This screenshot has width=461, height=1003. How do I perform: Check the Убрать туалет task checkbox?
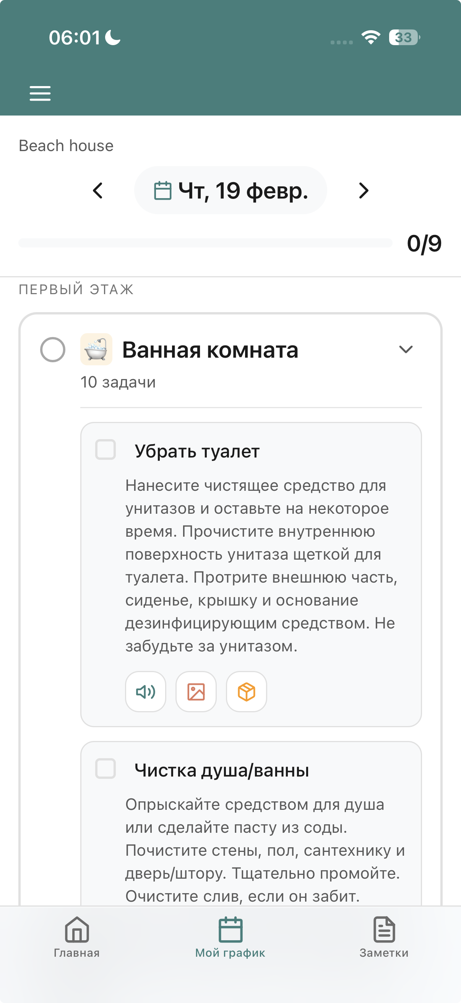point(106,450)
